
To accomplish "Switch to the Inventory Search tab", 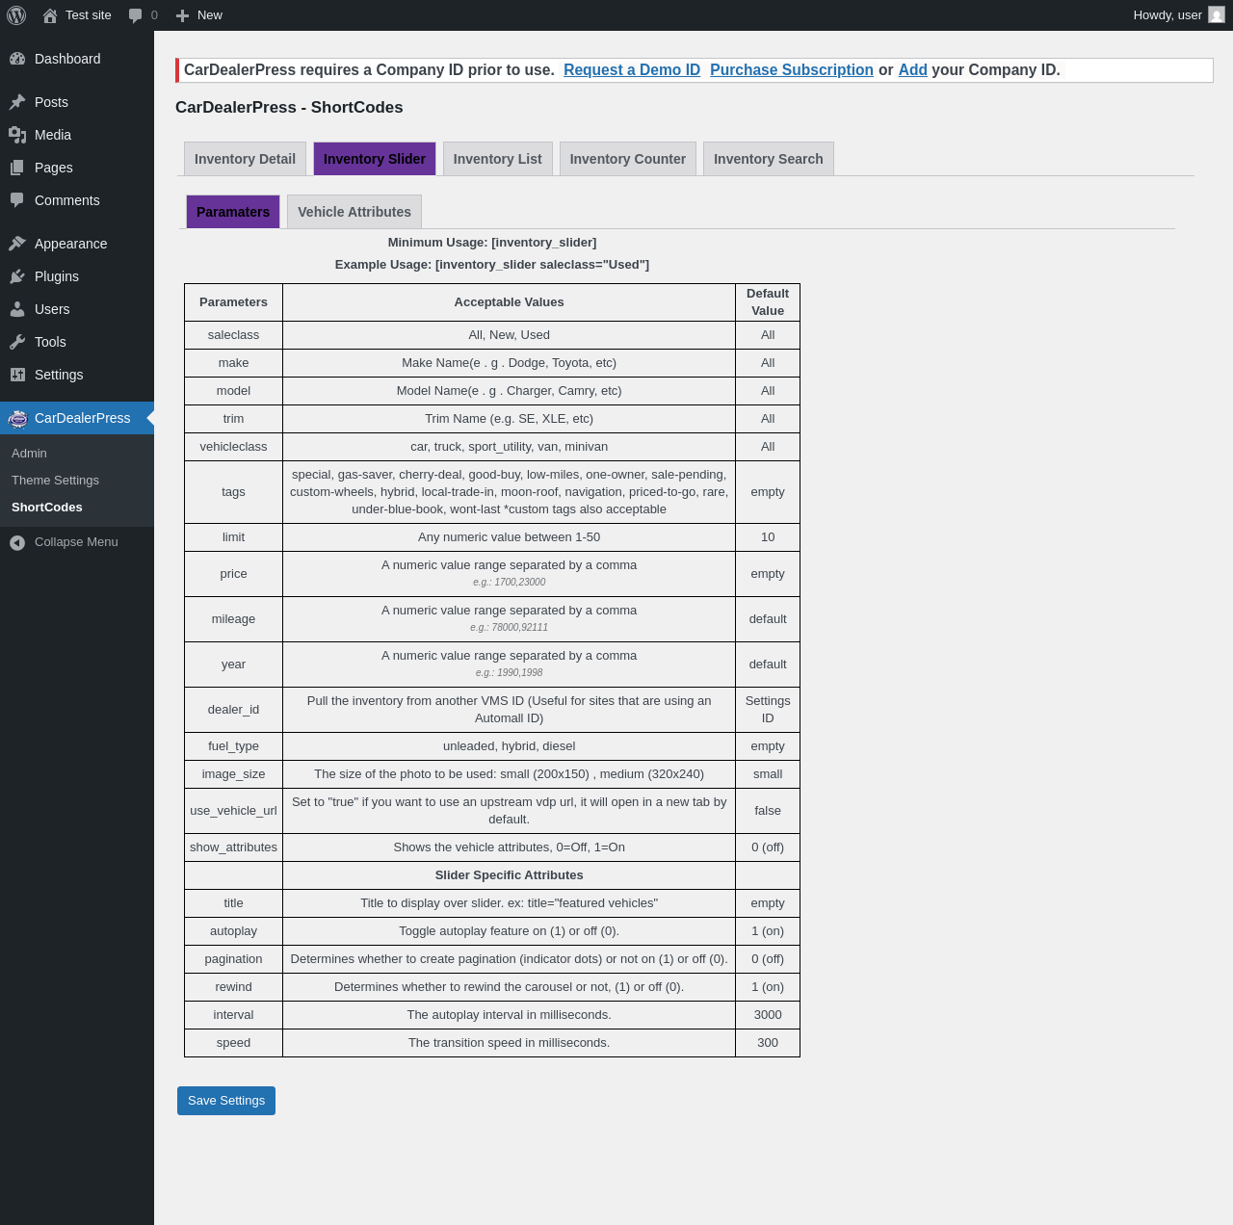I will 769,159.
